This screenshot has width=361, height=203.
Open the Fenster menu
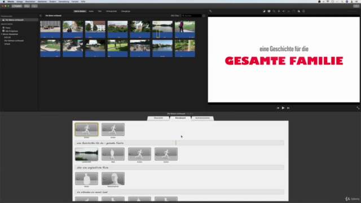click(75, 1)
